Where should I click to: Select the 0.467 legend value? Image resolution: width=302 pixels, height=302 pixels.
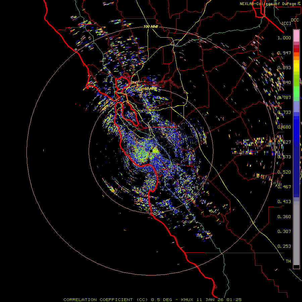click(x=284, y=187)
